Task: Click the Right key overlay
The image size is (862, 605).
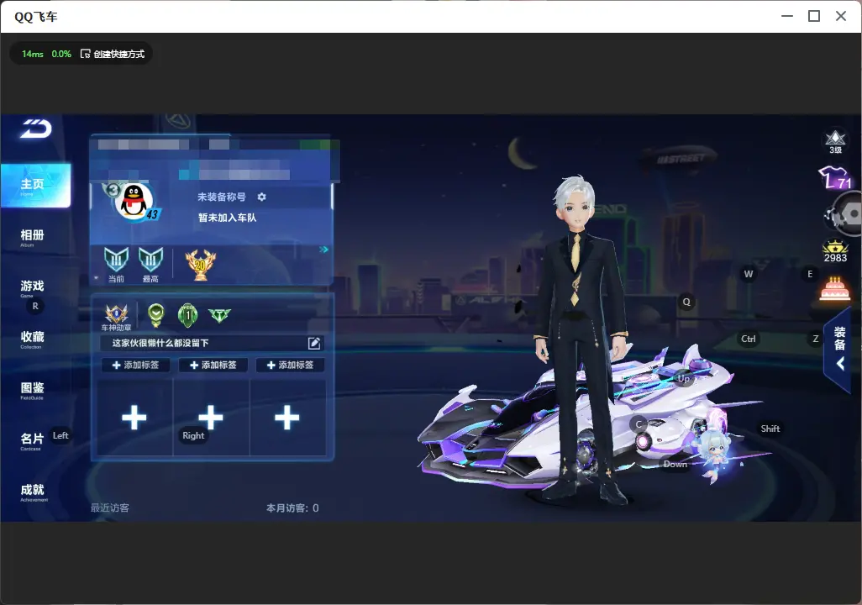Action: (x=193, y=435)
